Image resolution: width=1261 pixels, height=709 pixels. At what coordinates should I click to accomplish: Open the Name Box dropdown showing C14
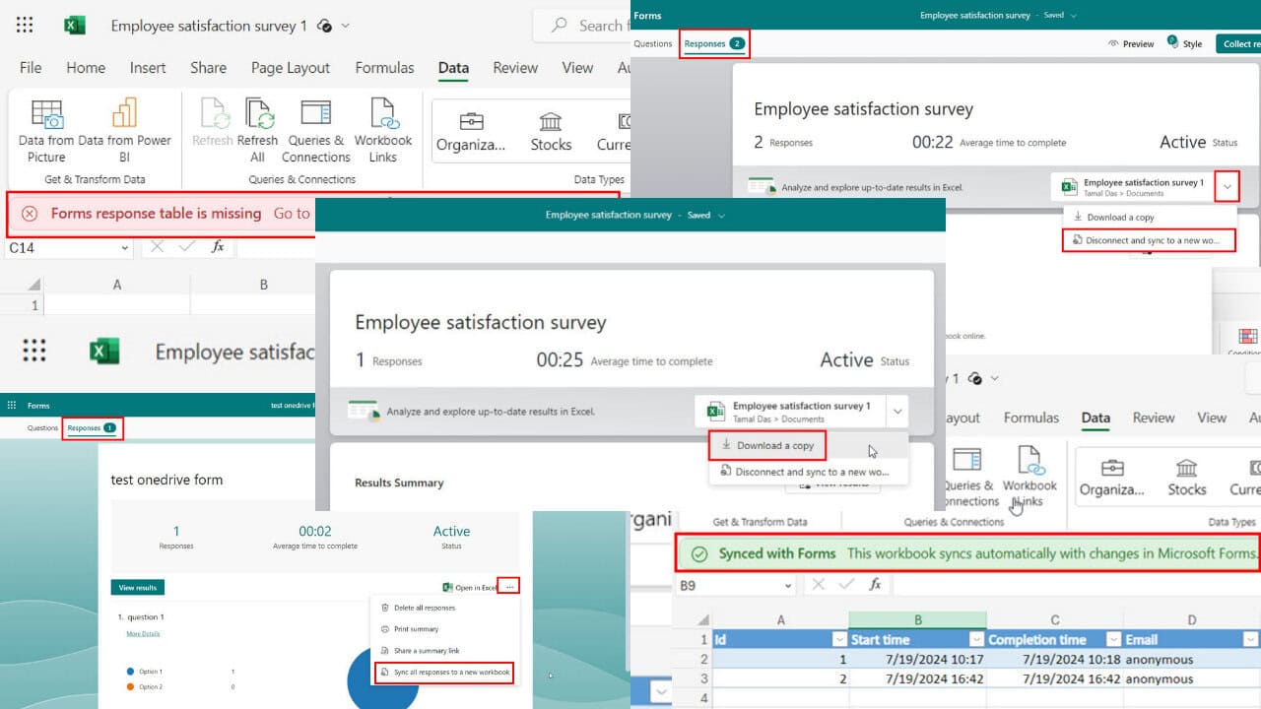tap(124, 248)
